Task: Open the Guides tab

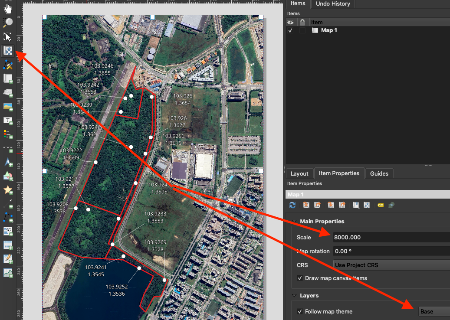Action: 379,173
